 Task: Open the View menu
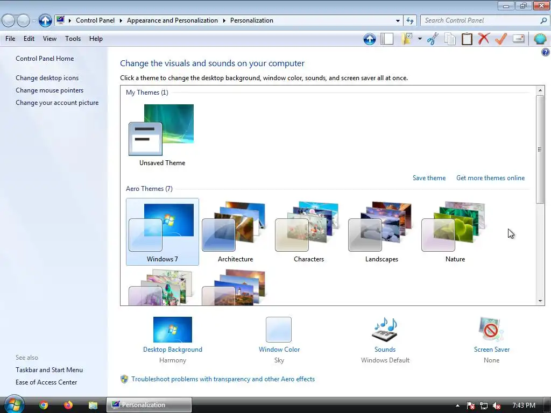point(50,39)
